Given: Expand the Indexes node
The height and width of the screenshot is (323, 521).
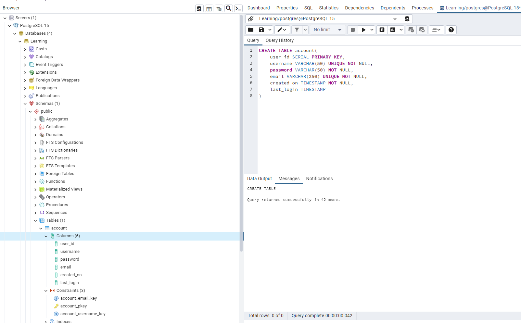Looking at the screenshot, I should (x=46, y=322).
